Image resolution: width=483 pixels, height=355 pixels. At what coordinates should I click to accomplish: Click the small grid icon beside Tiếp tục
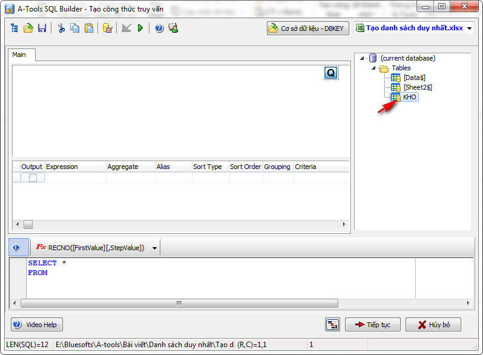point(332,325)
